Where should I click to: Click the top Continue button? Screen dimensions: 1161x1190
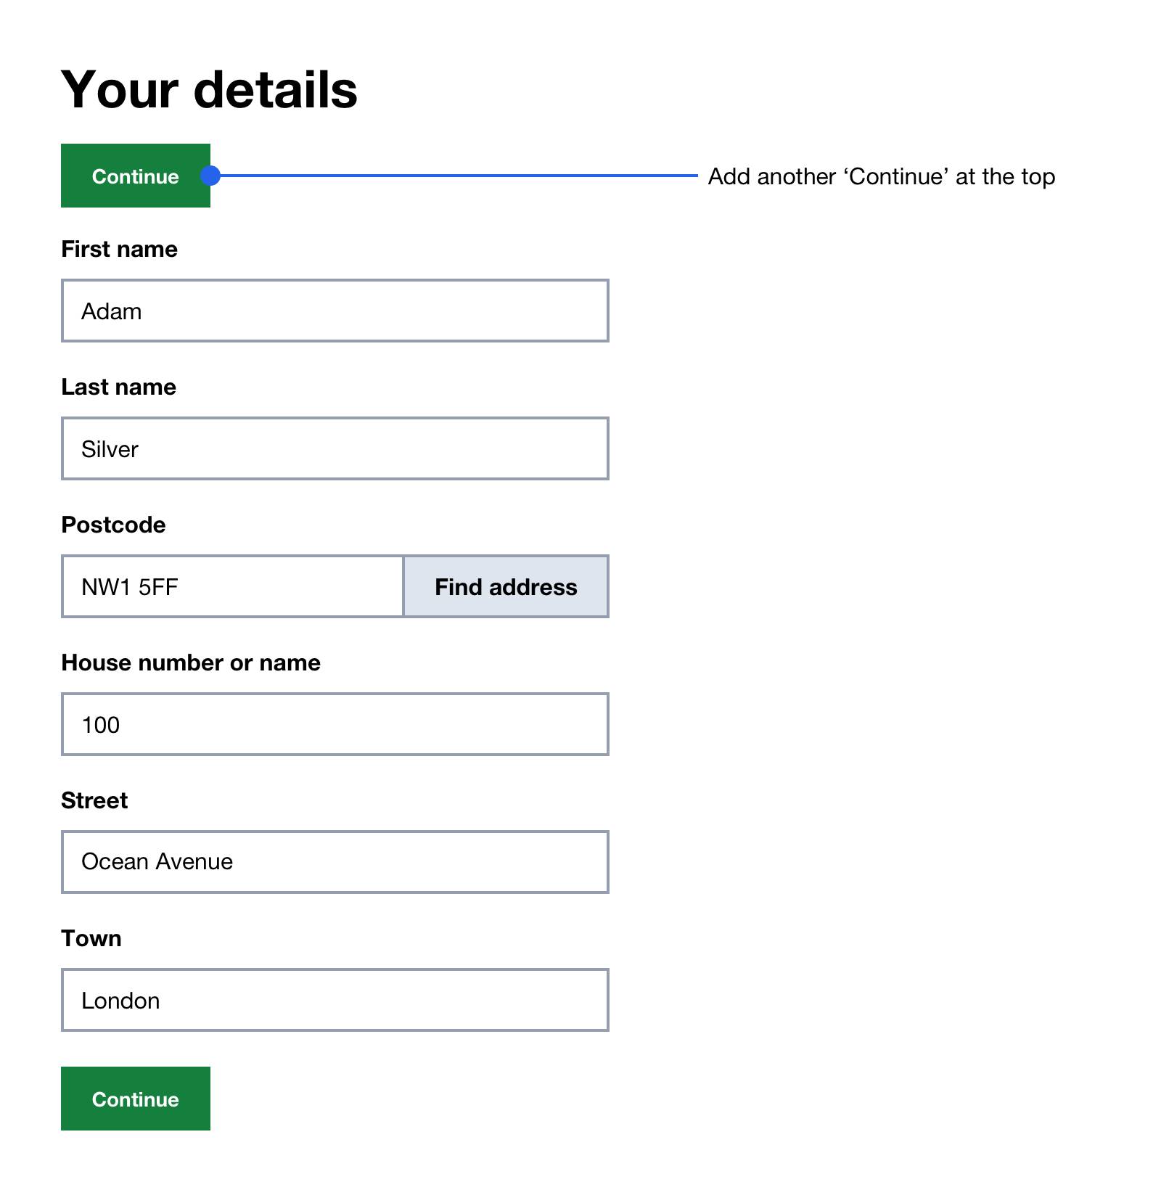click(135, 176)
